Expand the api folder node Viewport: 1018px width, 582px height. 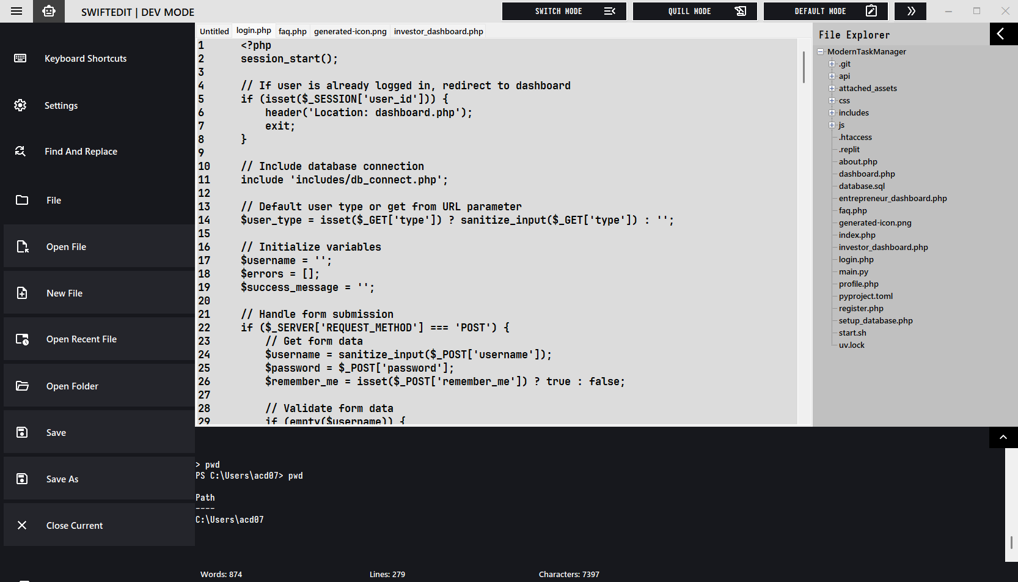click(832, 76)
